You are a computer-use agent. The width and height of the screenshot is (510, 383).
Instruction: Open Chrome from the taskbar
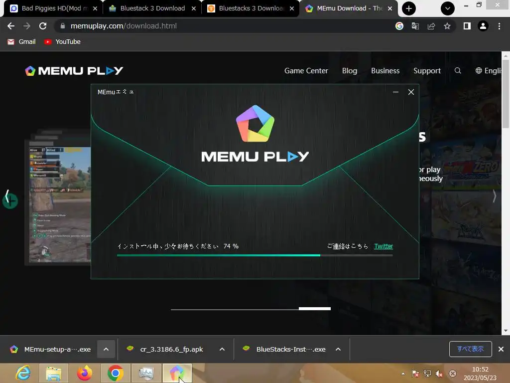116,373
